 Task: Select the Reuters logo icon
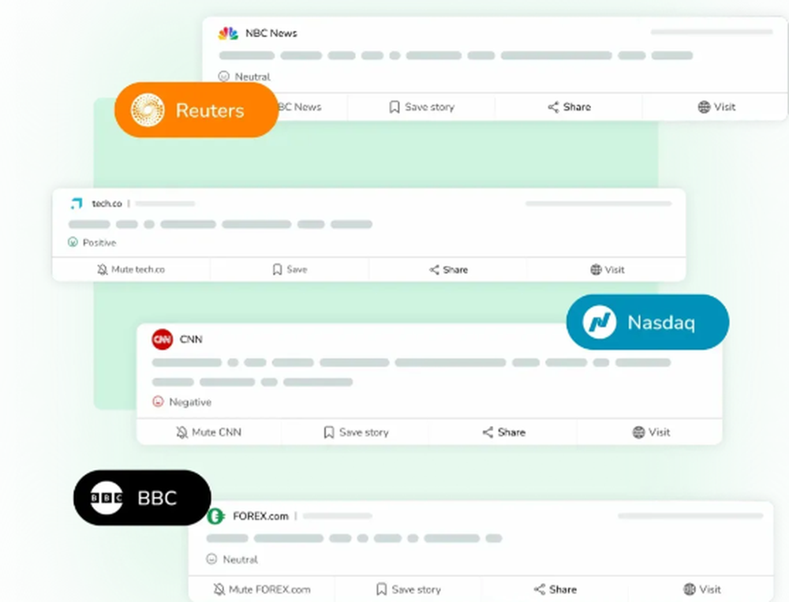[148, 110]
